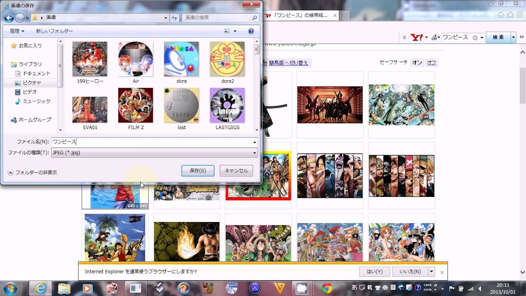Open Windows Explorer from taskbar
526x296 pixels.
pos(64,288)
